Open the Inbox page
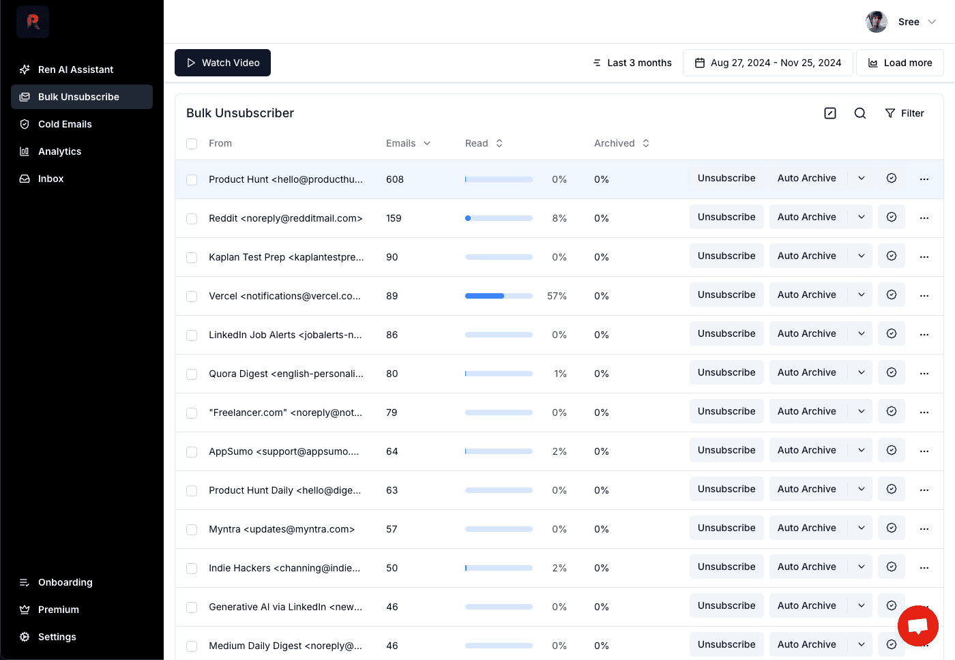Image resolution: width=955 pixels, height=660 pixels. pos(82,179)
